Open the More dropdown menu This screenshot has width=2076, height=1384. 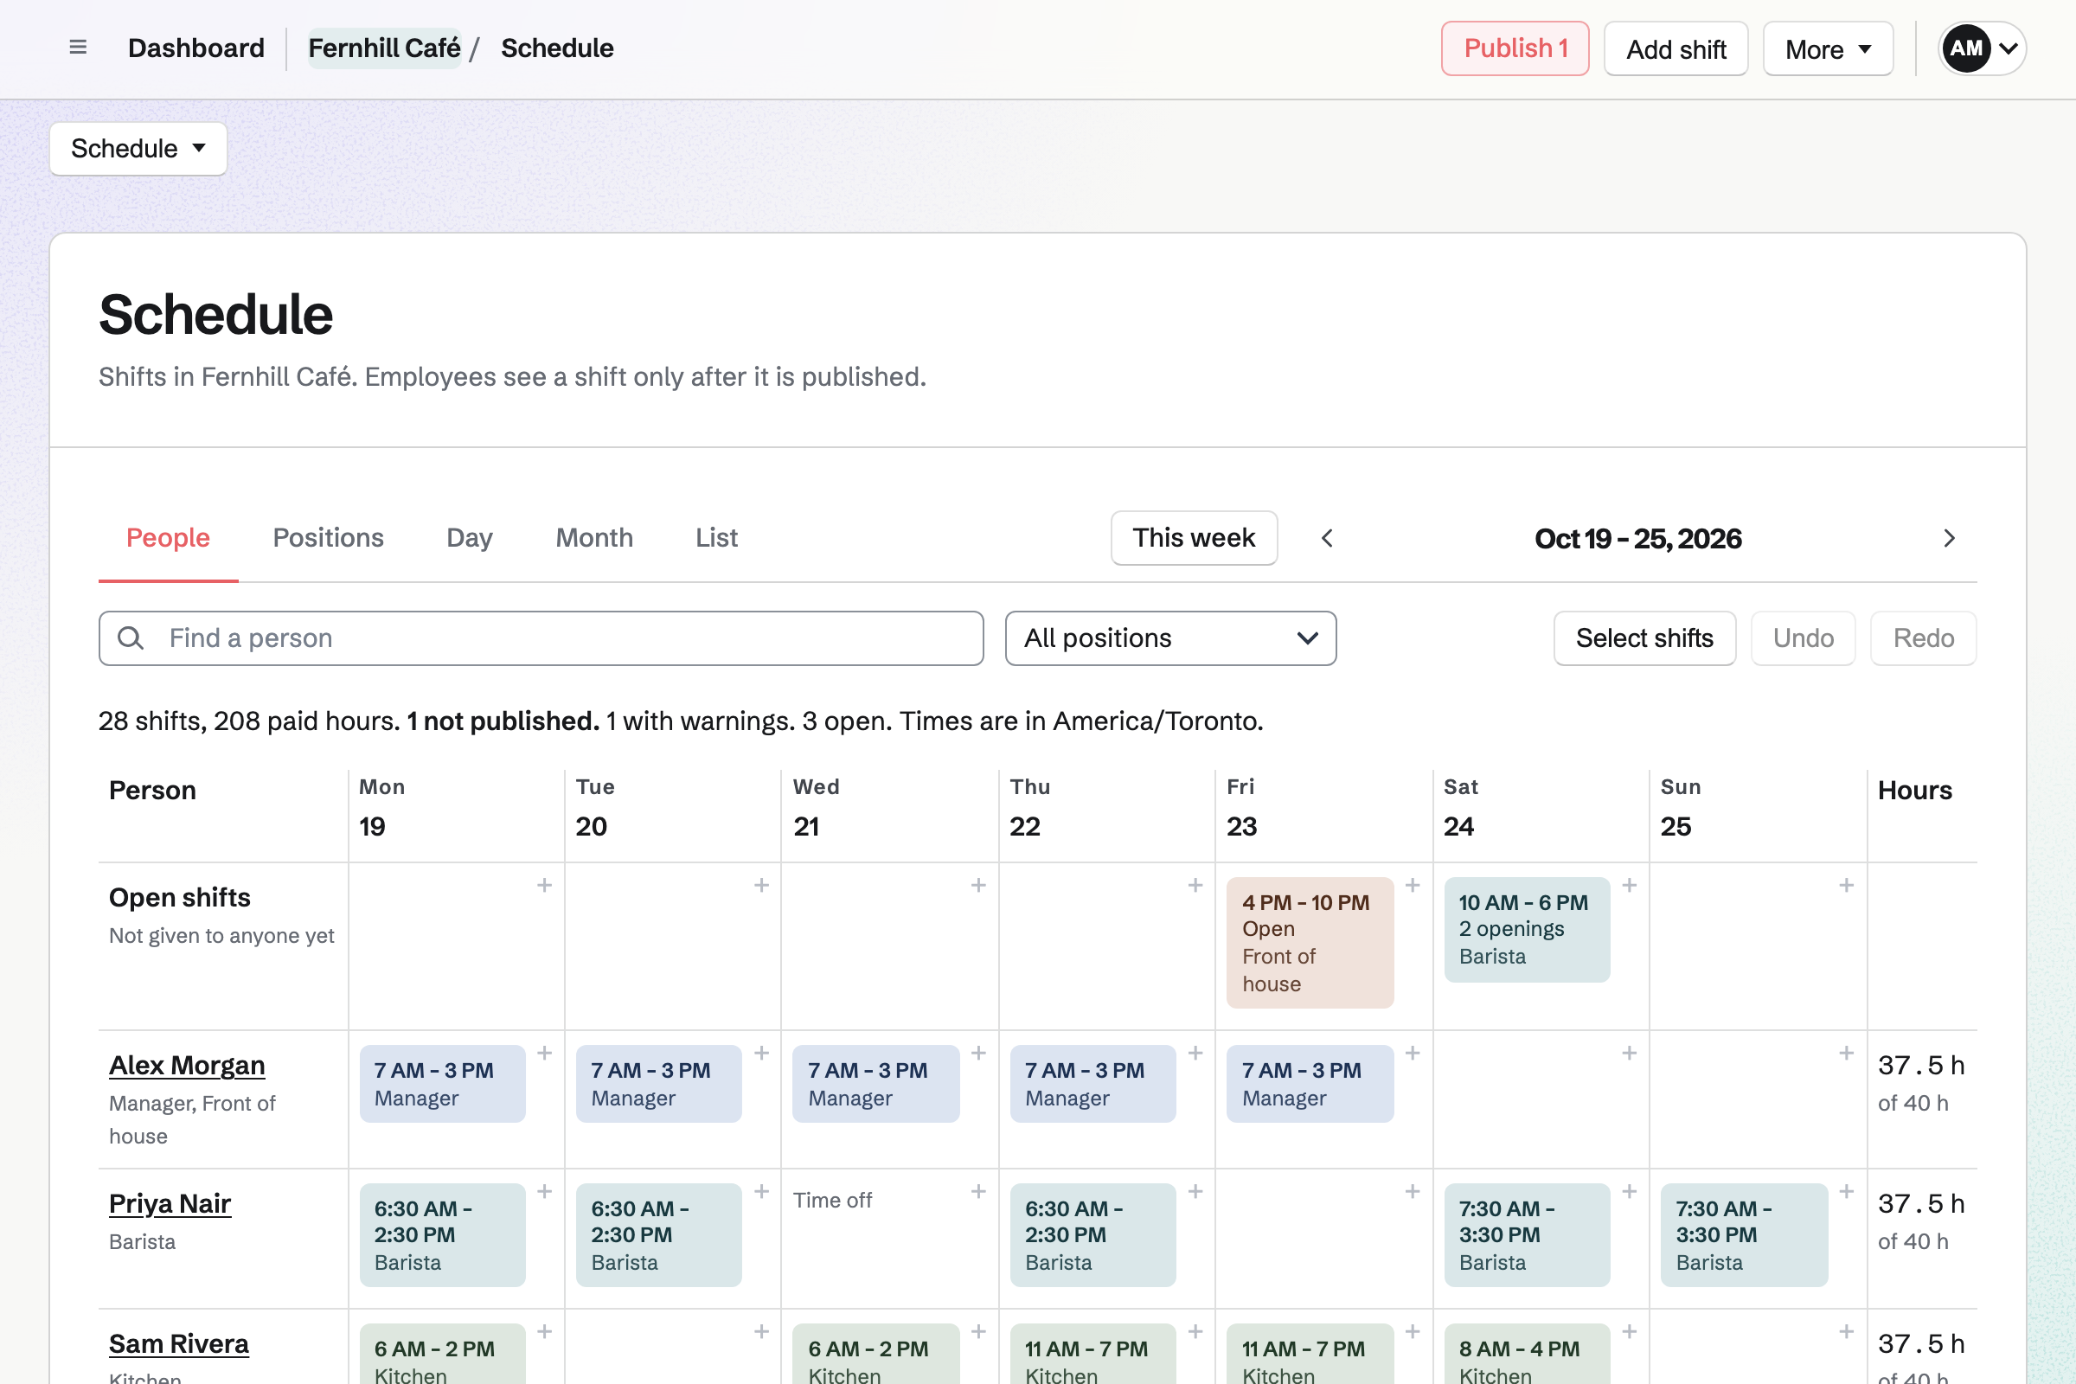tap(1827, 48)
